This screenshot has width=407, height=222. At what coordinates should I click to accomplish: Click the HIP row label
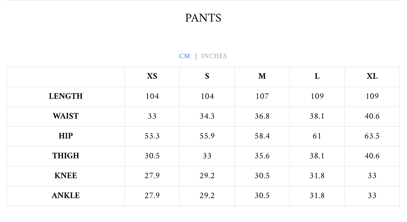[66, 136]
